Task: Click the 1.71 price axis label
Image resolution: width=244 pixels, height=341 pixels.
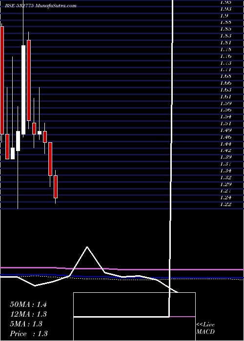Action: click(225, 70)
